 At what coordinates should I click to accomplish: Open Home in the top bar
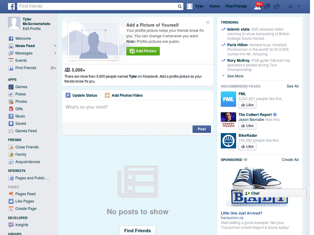(x=214, y=6)
